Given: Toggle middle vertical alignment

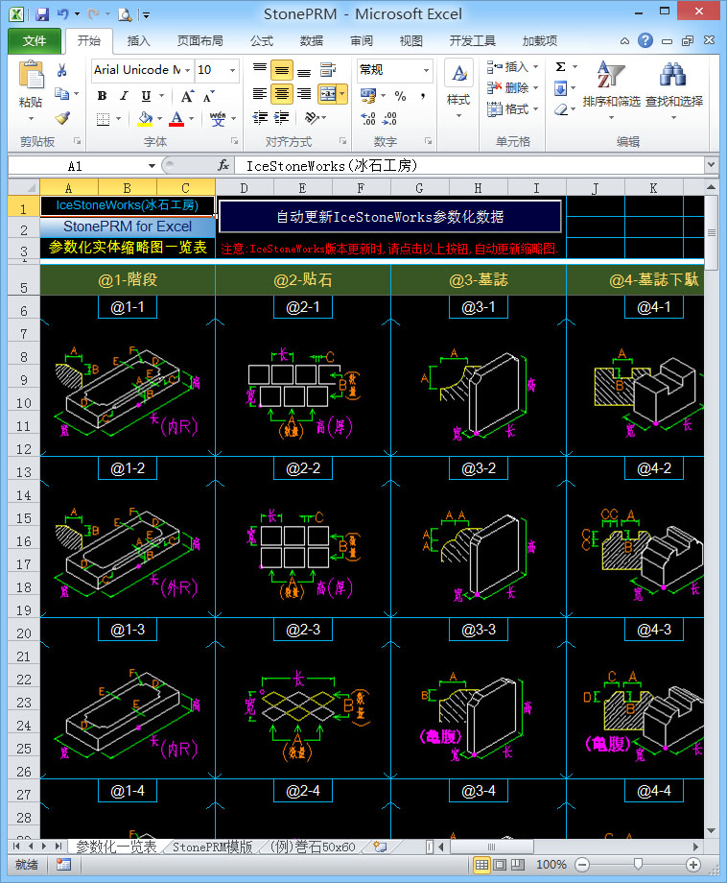Looking at the screenshot, I should [x=282, y=70].
